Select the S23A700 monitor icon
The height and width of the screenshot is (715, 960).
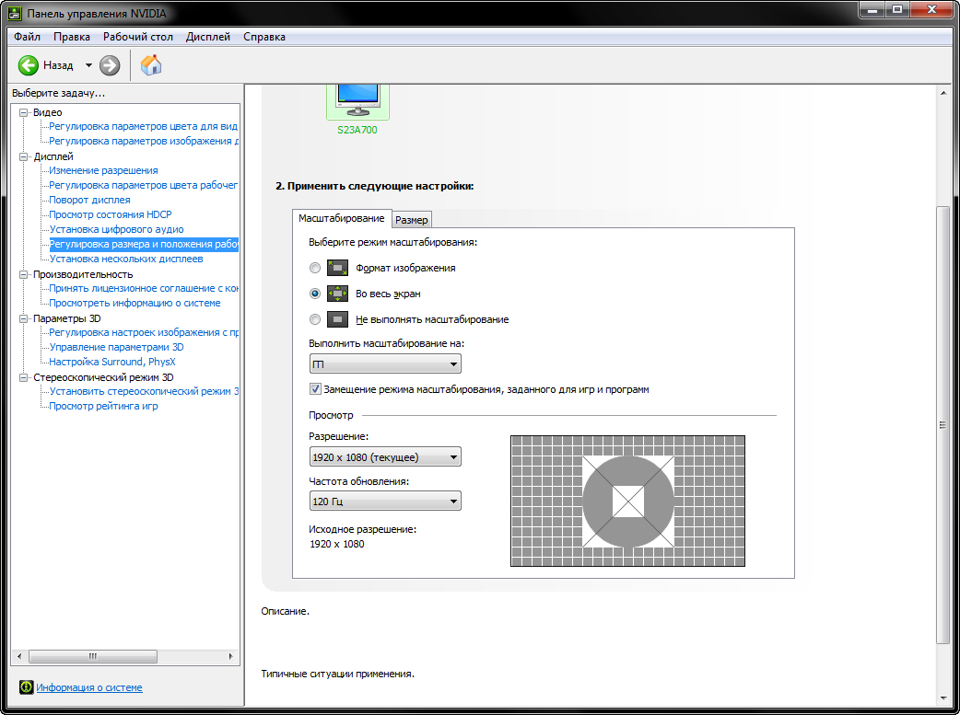(357, 98)
